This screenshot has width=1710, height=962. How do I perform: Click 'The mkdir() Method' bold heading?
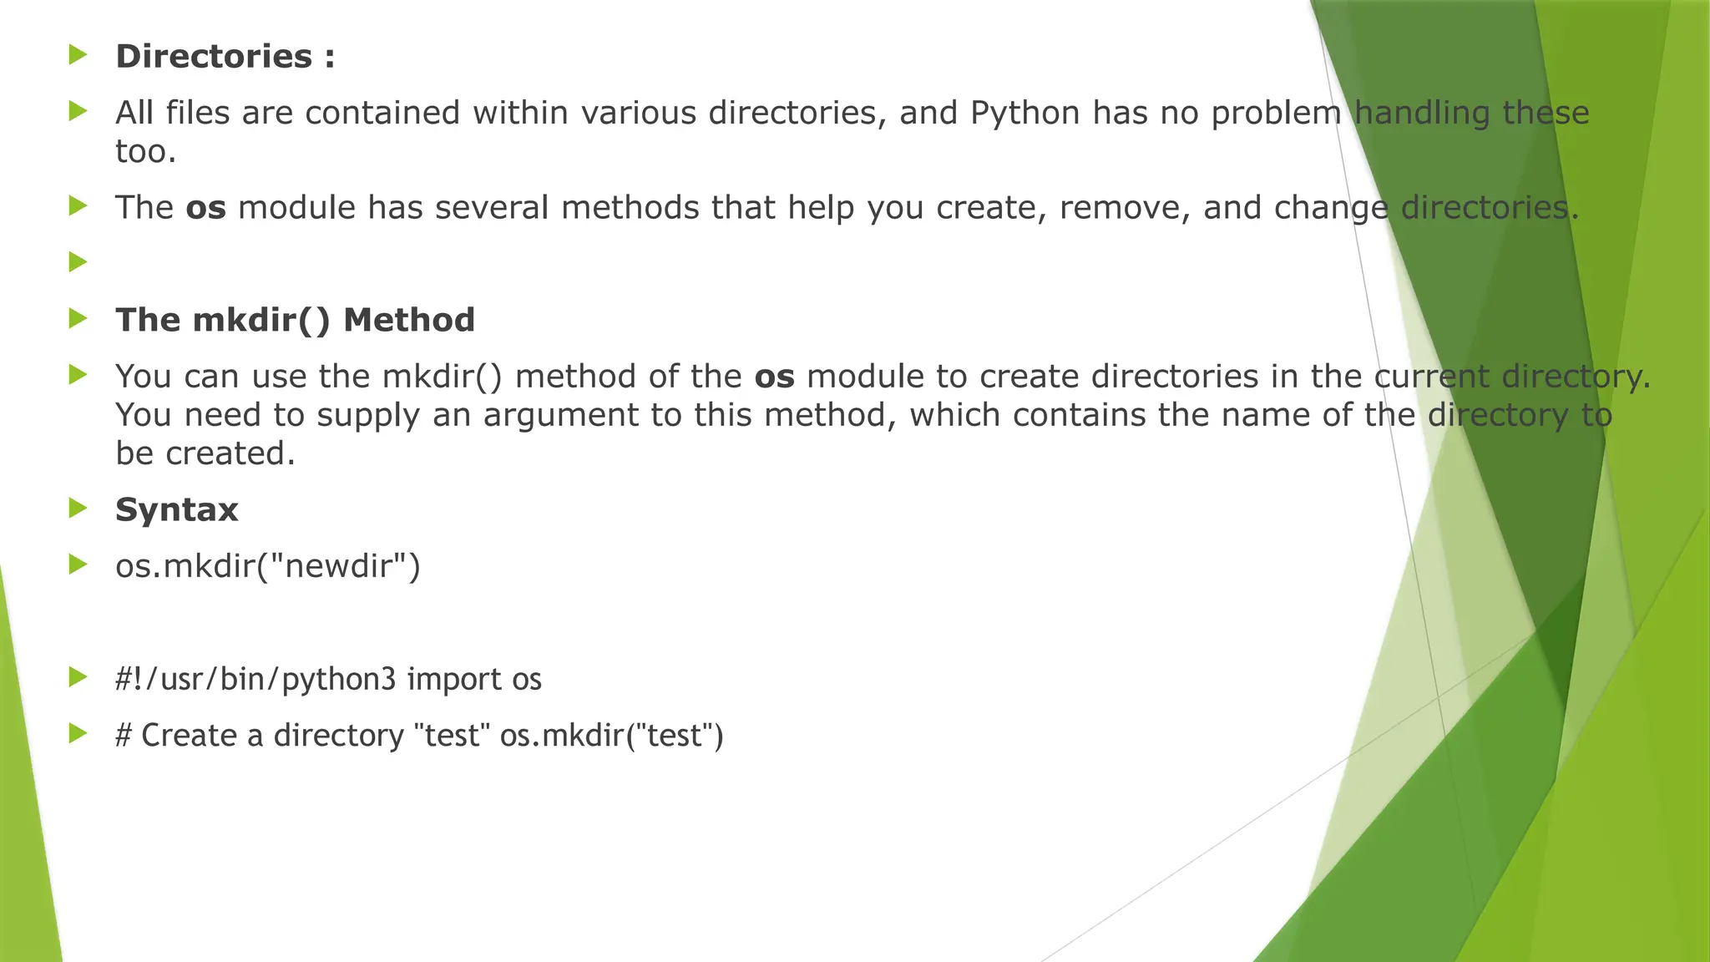[295, 320]
